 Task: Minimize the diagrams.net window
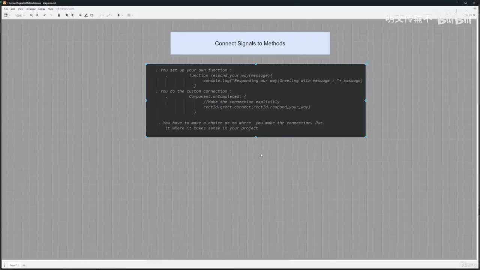point(456,3)
